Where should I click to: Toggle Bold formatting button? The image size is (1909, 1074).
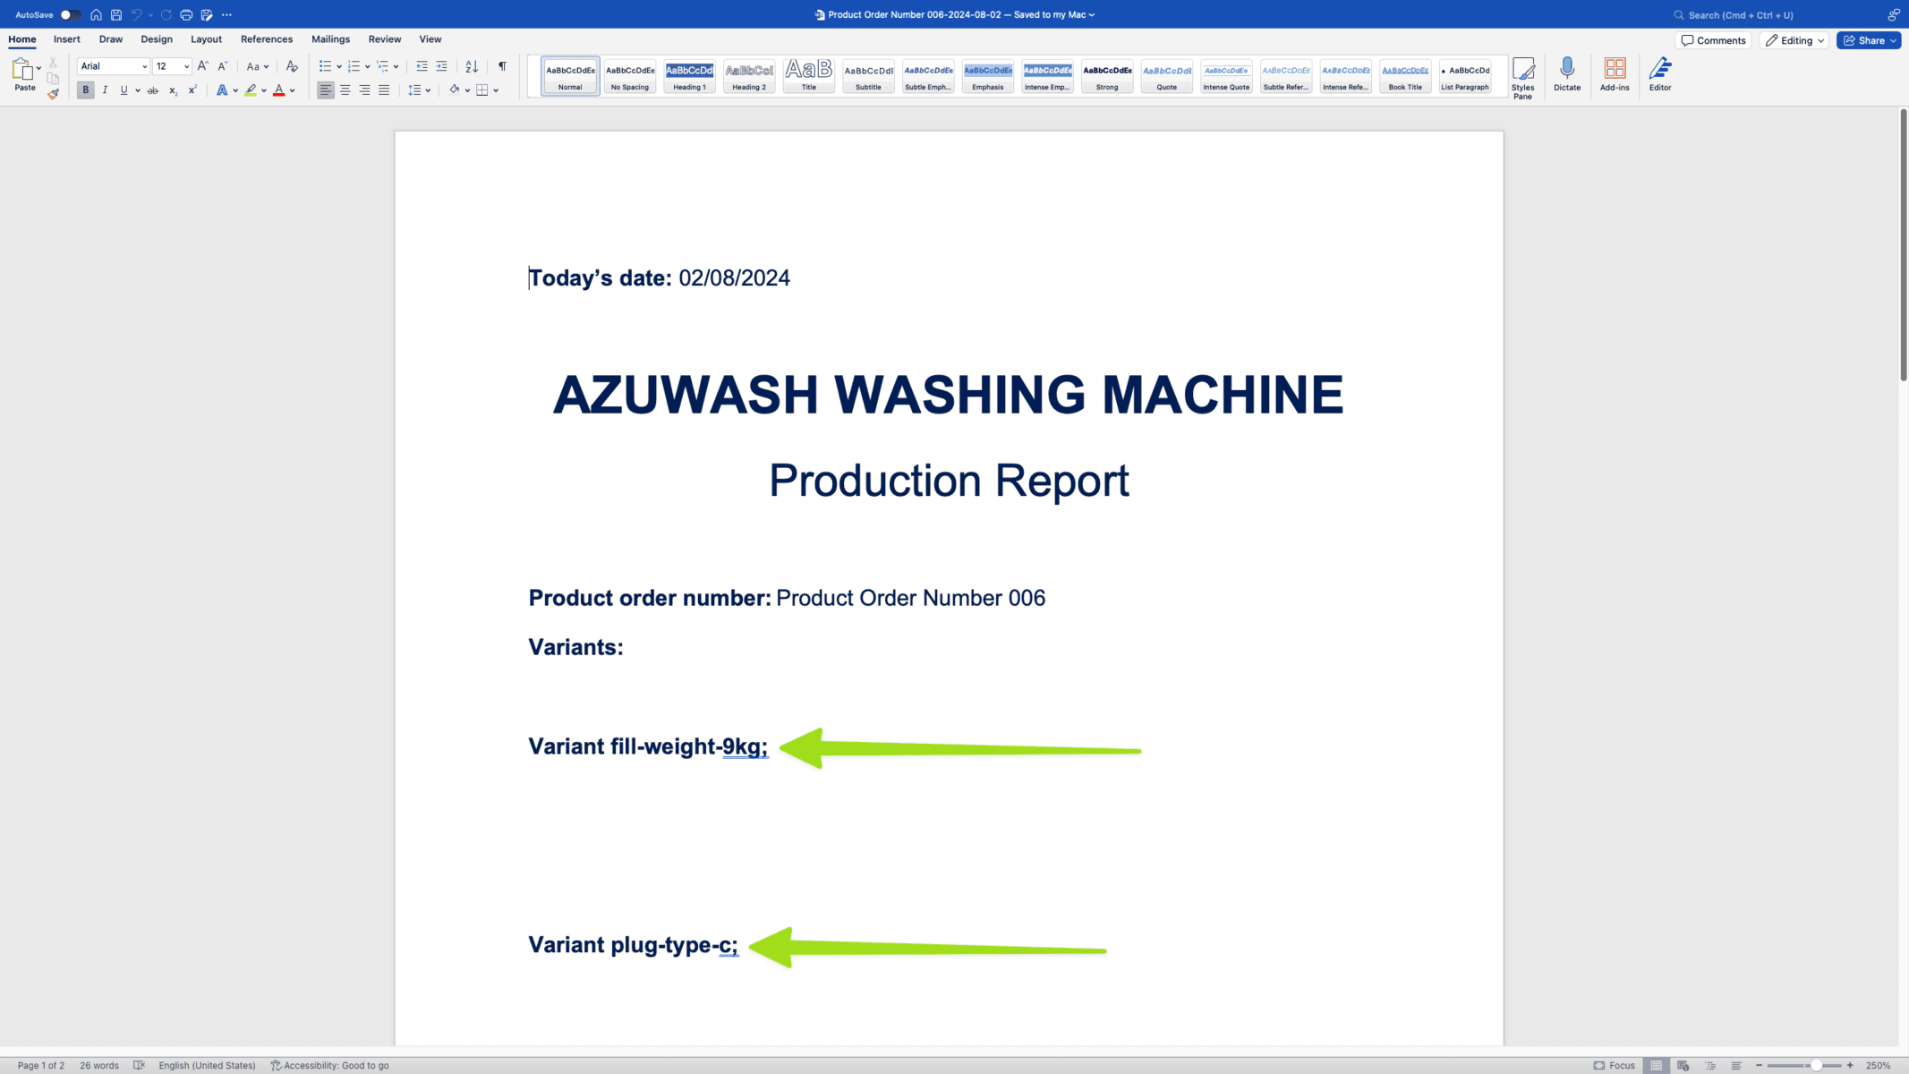pos(85,90)
